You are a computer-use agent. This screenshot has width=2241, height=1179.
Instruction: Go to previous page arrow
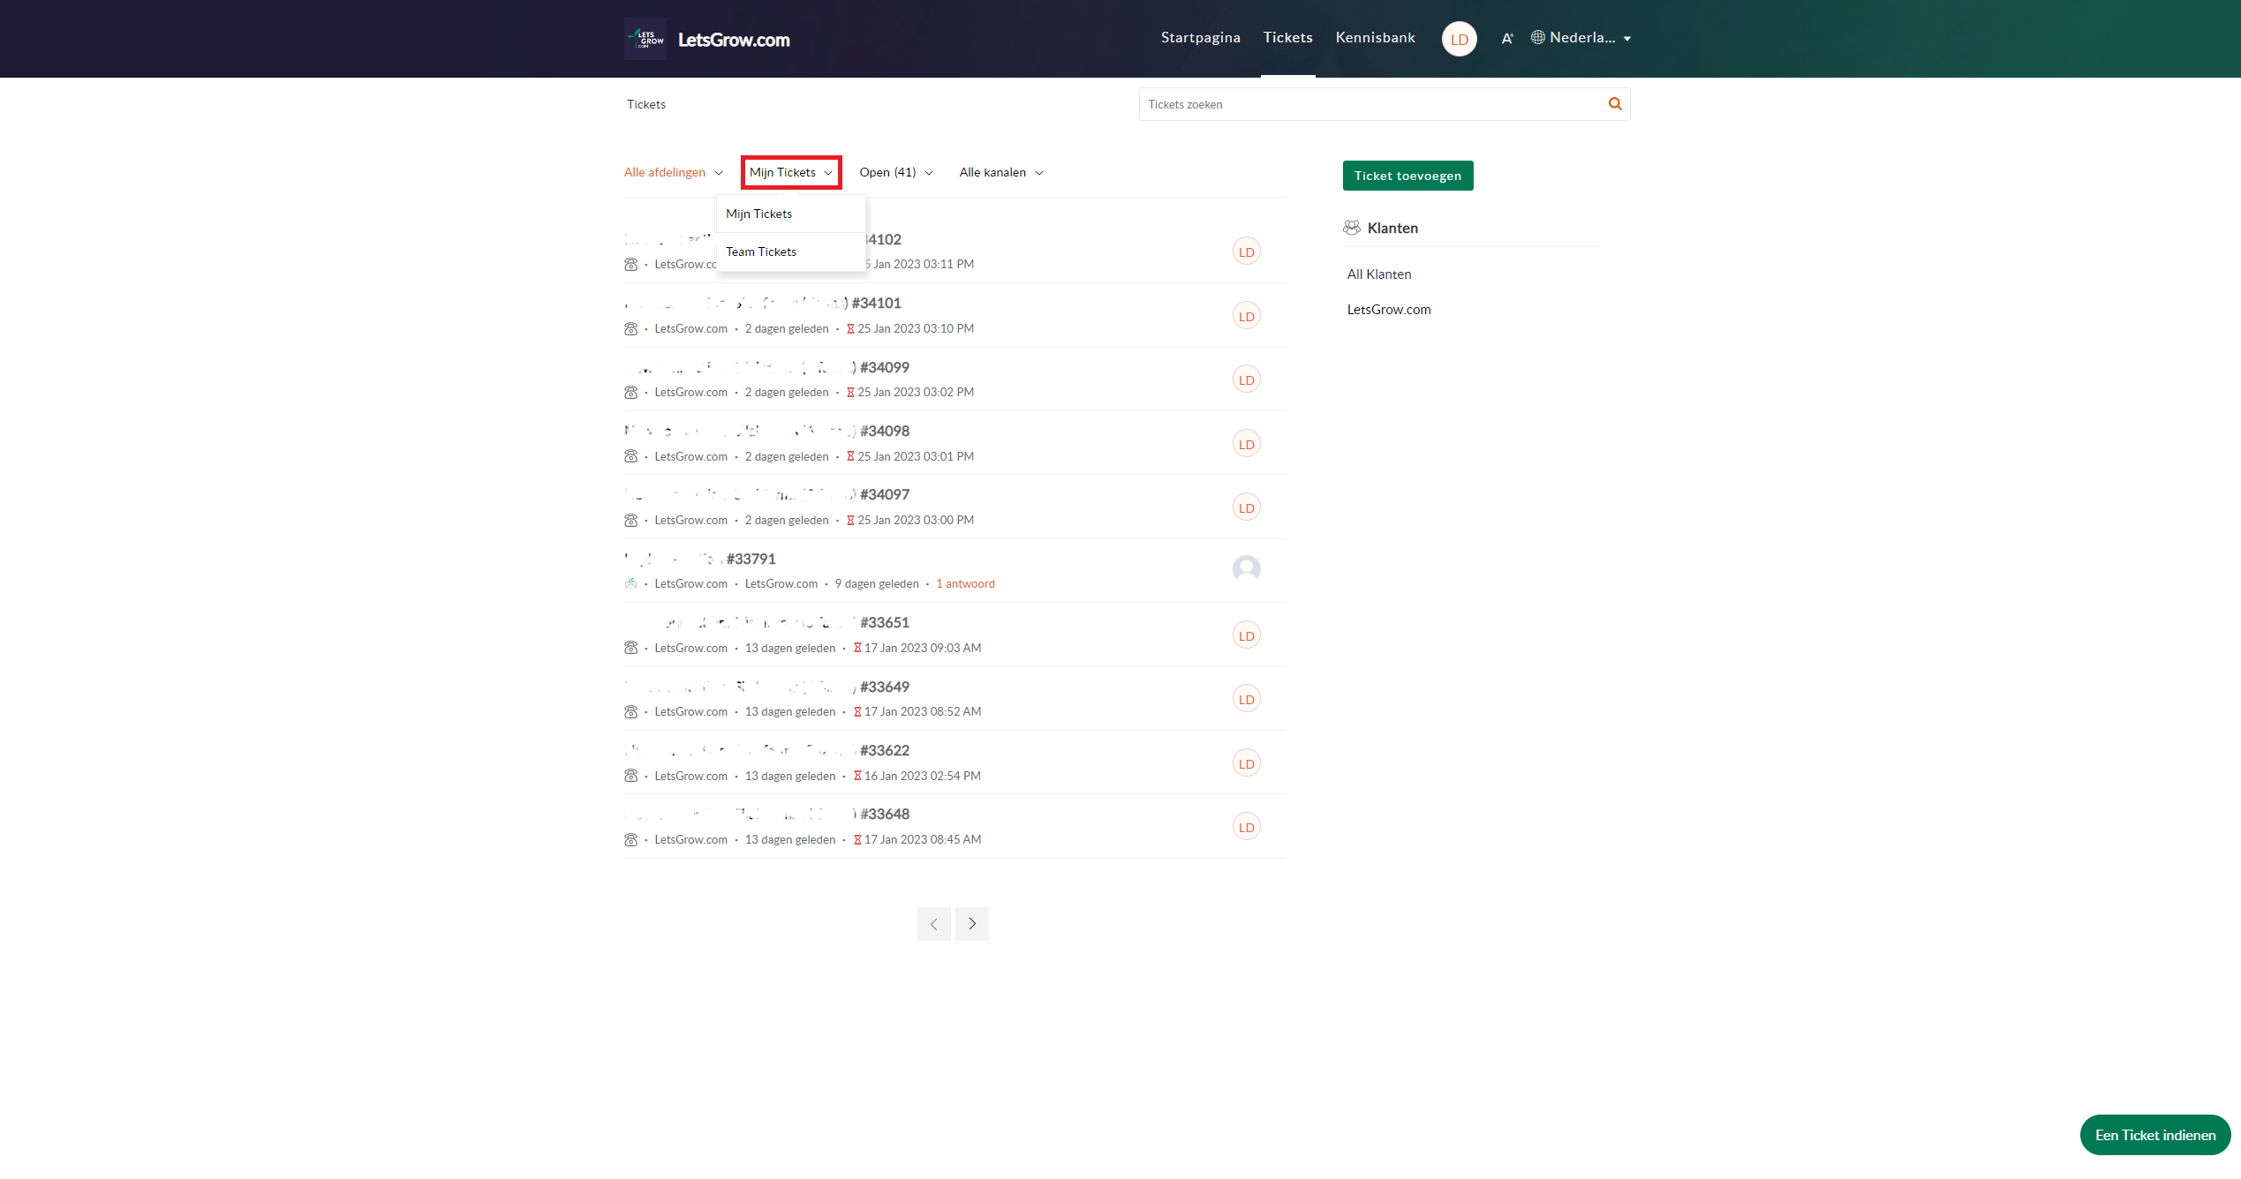coord(933,924)
